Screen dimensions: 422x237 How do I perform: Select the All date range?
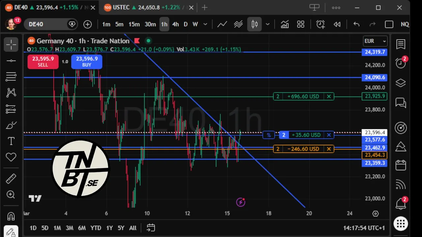click(133, 228)
